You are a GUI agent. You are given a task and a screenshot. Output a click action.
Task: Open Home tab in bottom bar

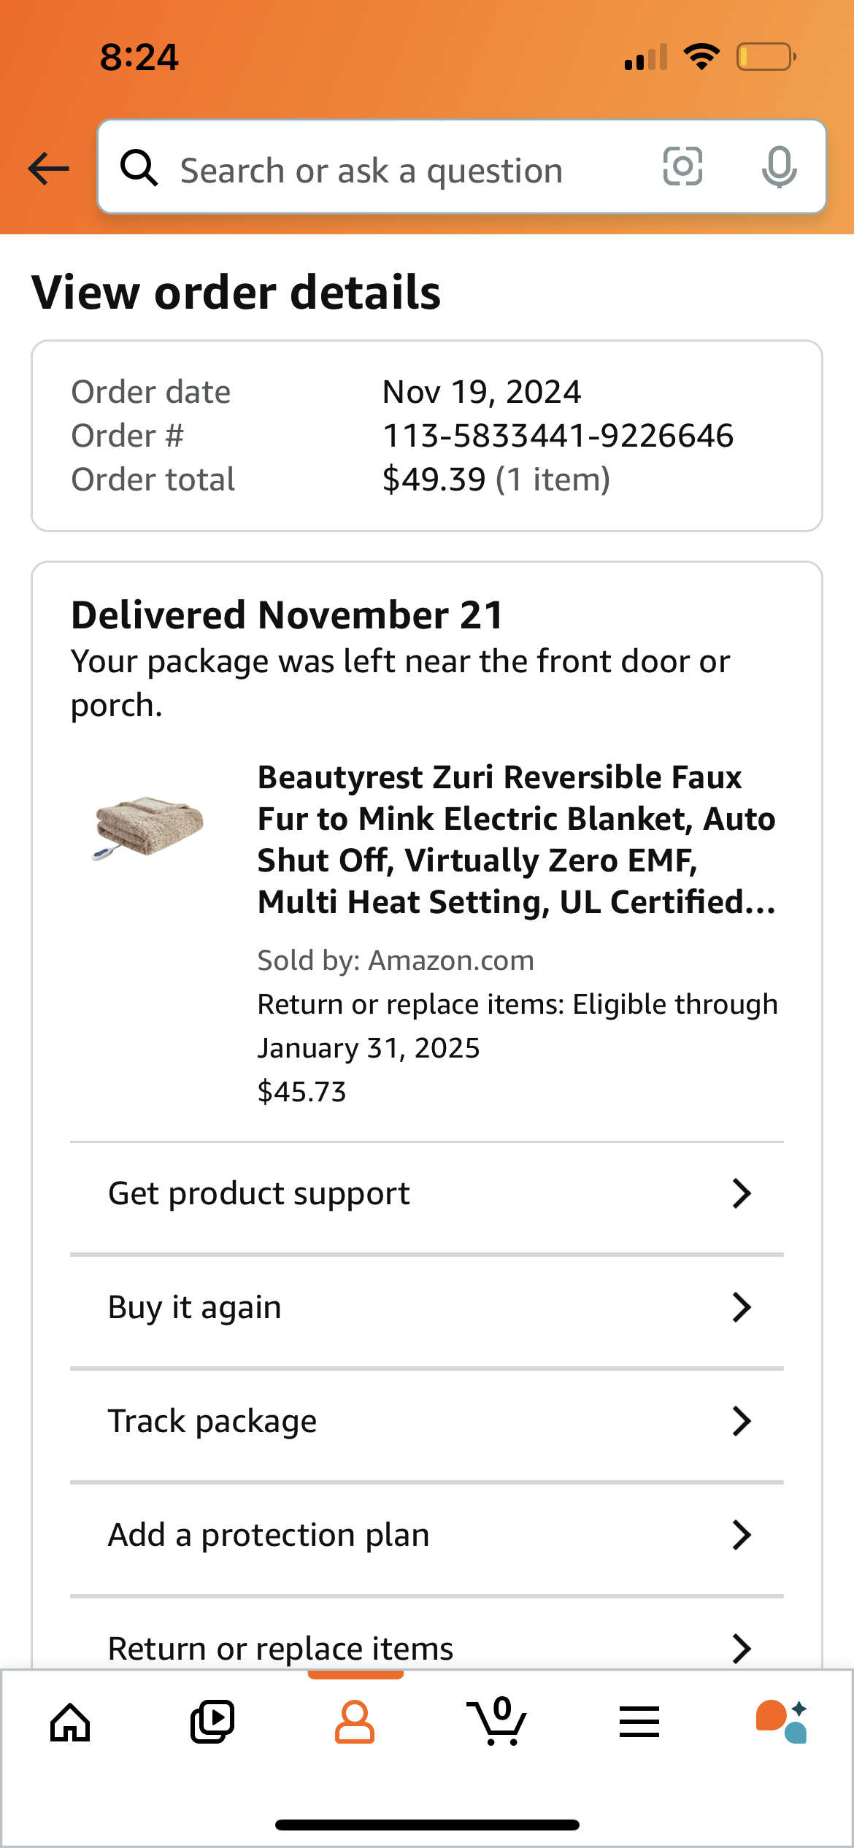pos(70,1722)
